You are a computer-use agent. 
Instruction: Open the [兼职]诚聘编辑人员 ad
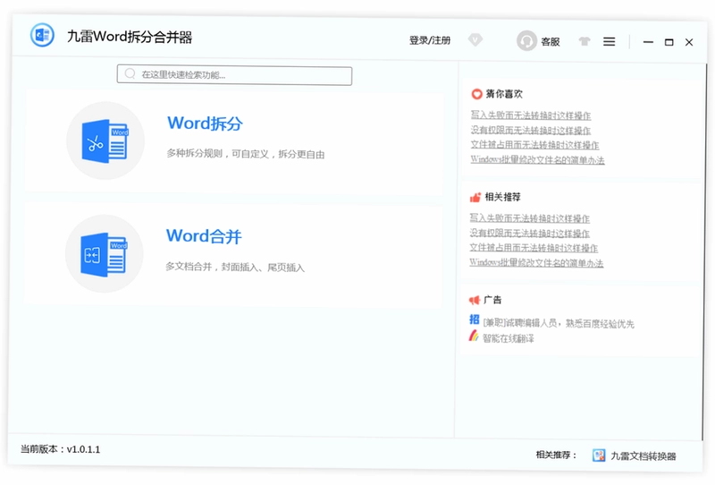tap(559, 323)
